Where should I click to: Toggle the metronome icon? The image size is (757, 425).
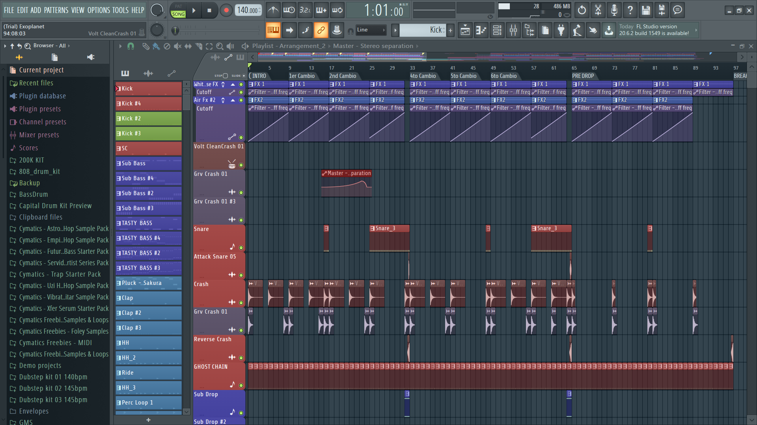[x=273, y=10]
